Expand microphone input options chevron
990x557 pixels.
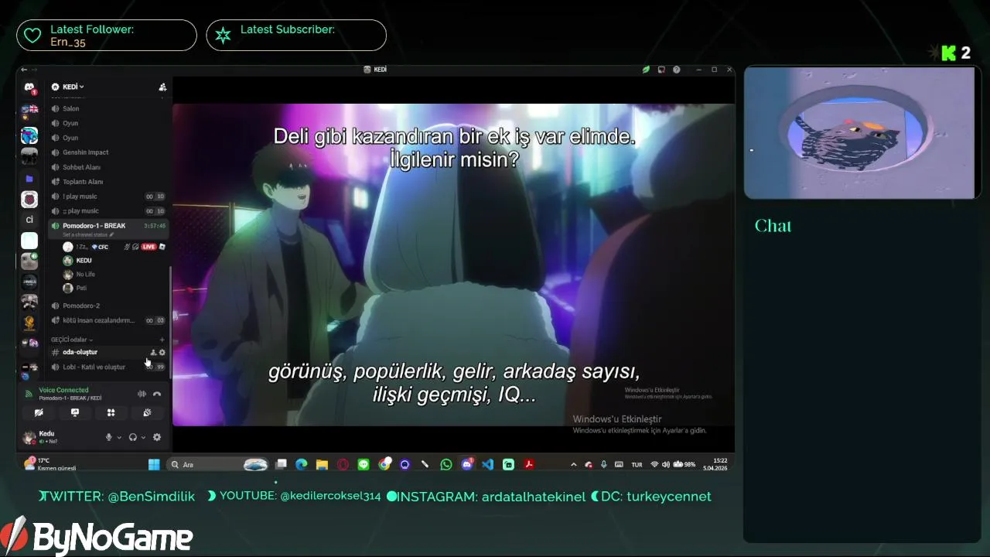pos(119,437)
